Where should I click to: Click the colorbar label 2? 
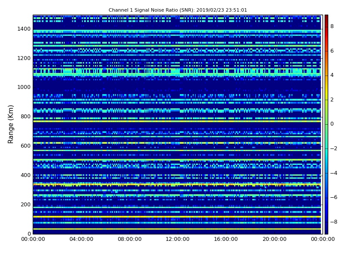[332, 100]
